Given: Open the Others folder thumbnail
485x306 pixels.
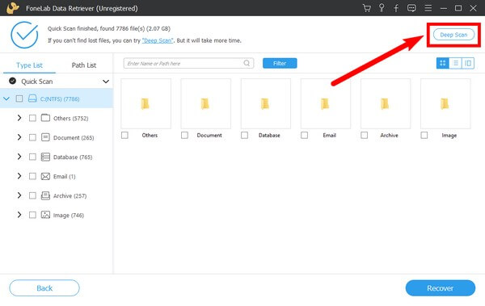Looking at the screenshot, I should (145, 103).
